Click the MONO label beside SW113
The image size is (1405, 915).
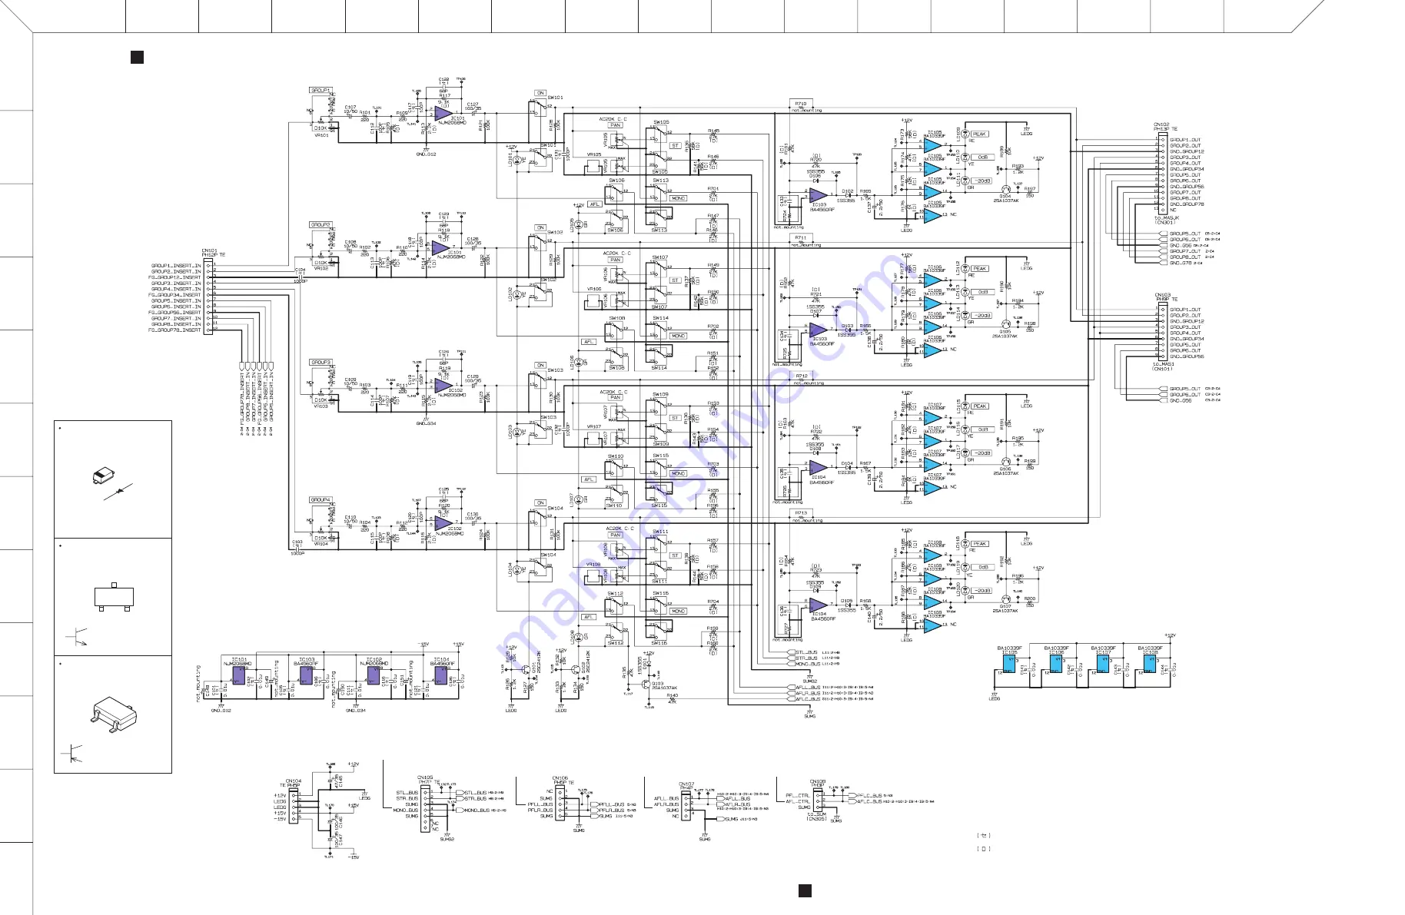[x=678, y=198]
